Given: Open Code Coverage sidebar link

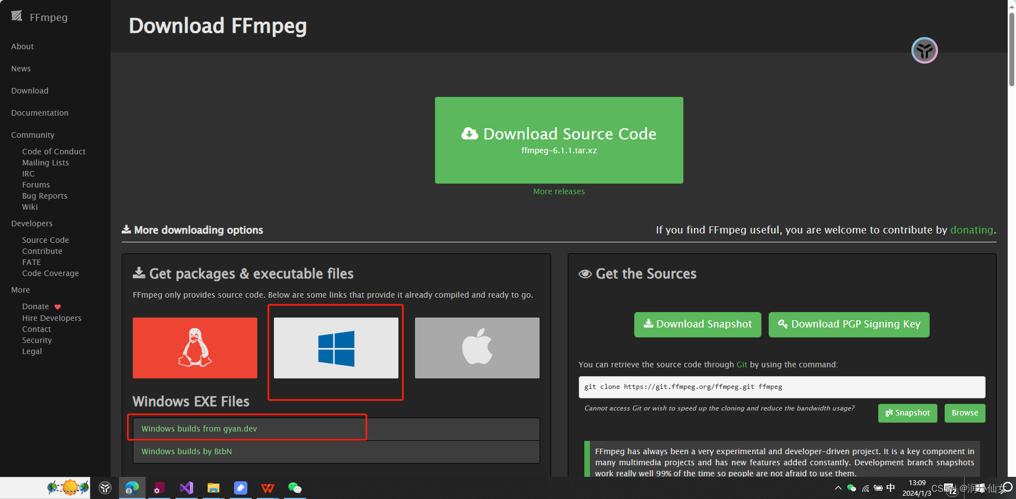Looking at the screenshot, I should (50, 273).
